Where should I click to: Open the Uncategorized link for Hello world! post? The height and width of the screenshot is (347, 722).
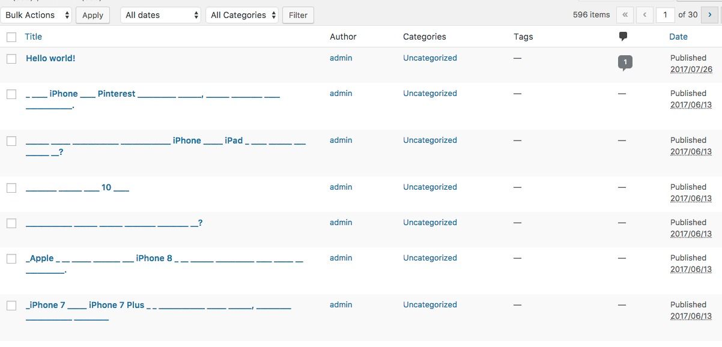click(429, 58)
